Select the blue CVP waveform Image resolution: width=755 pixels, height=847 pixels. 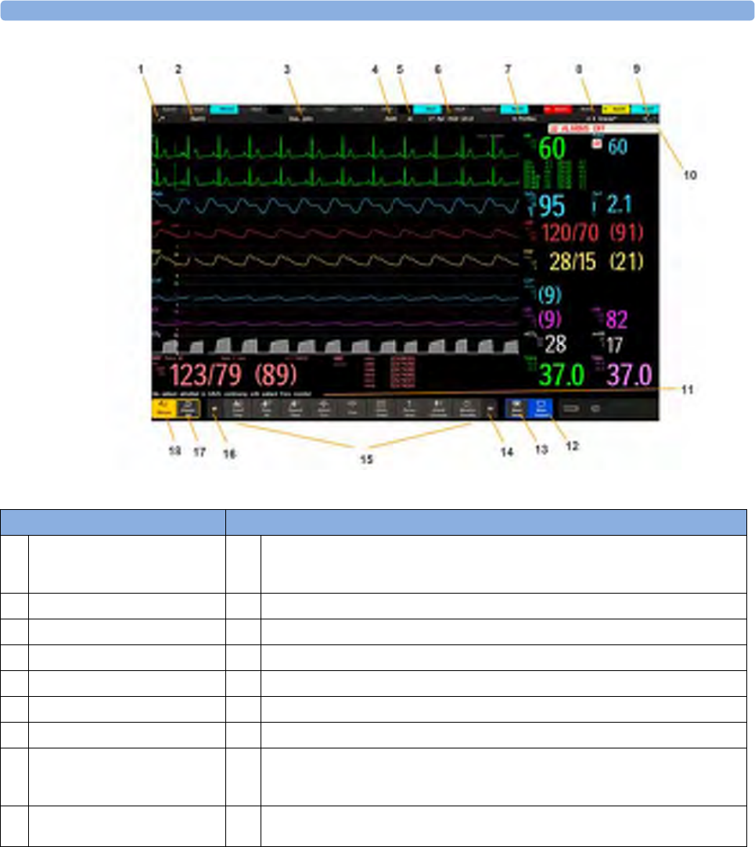pyautogui.click(x=336, y=297)
